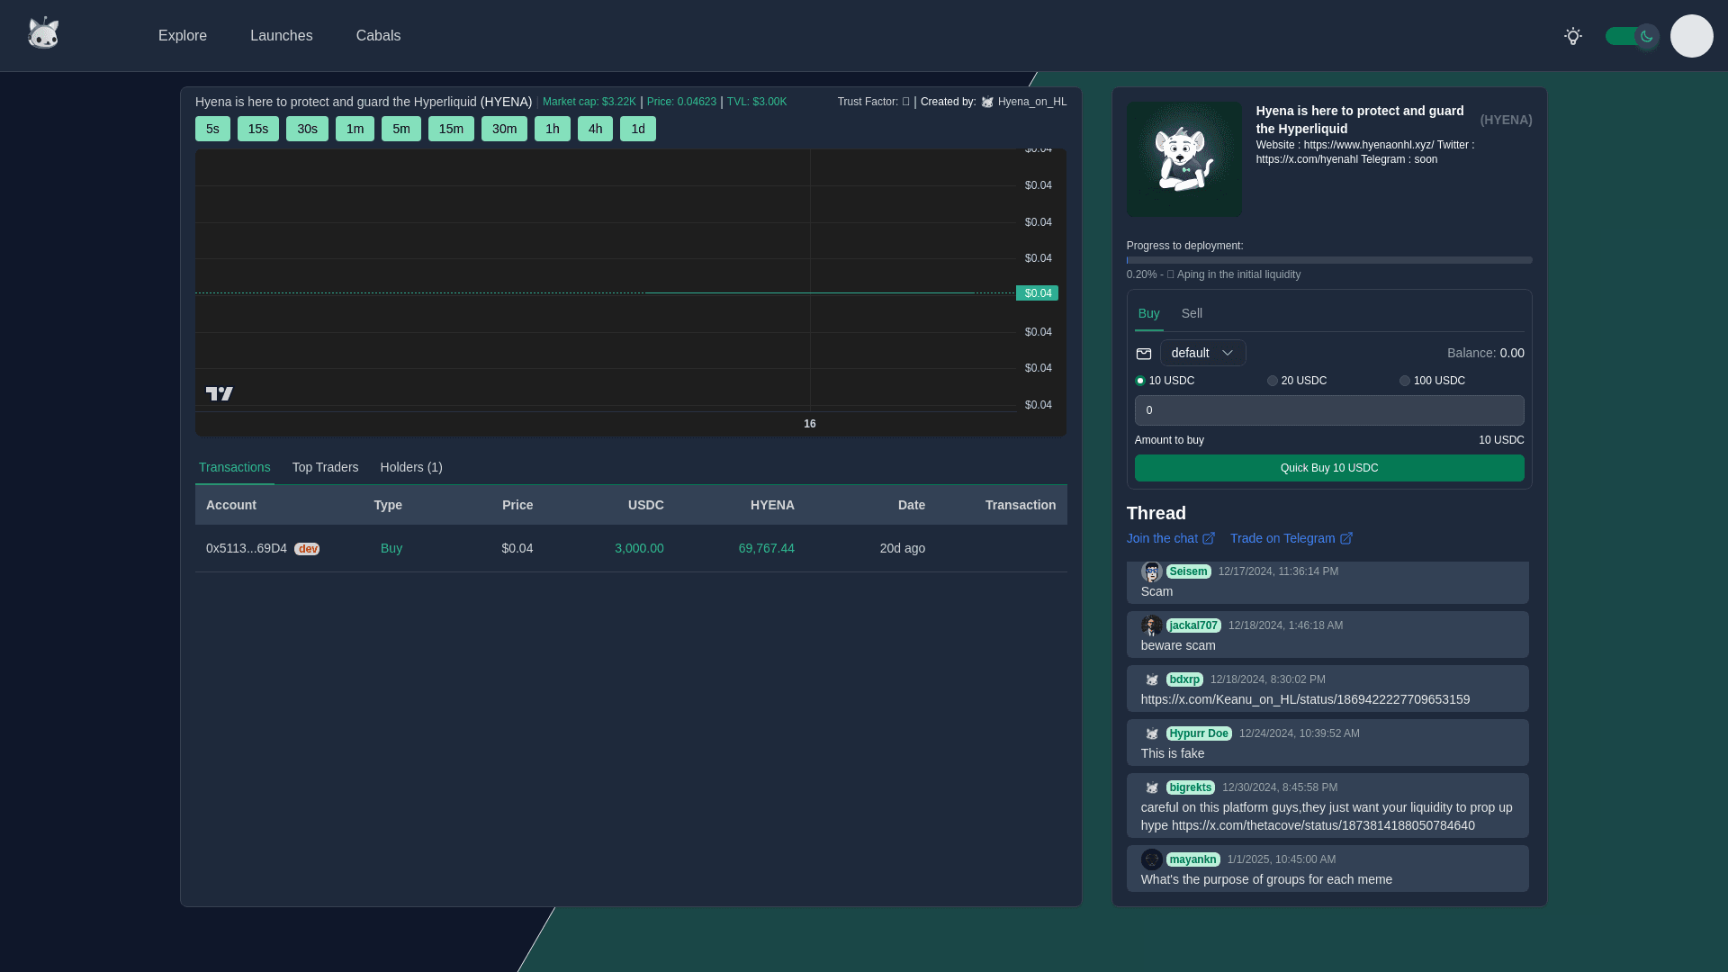Open the default wallet dropdown
The width and height of the screenshot is (1728, 972).
1202,353
